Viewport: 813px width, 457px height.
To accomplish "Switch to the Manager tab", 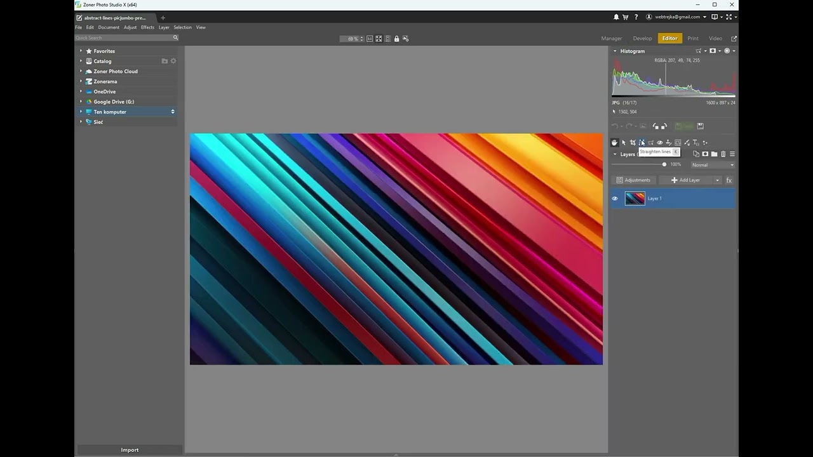I will tap(612, 39).
